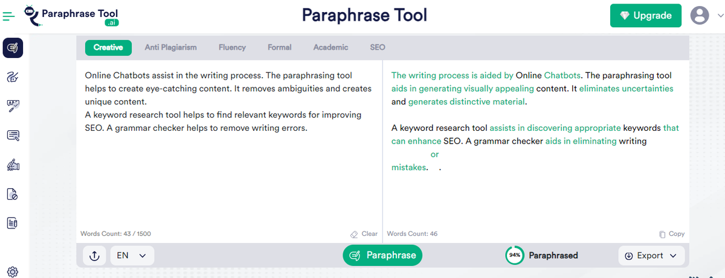This screenshot has height=278, width=725.
Task: Click the 94% paraphrased progress circle
Action: pyautogui.click(x=514, y=256)
